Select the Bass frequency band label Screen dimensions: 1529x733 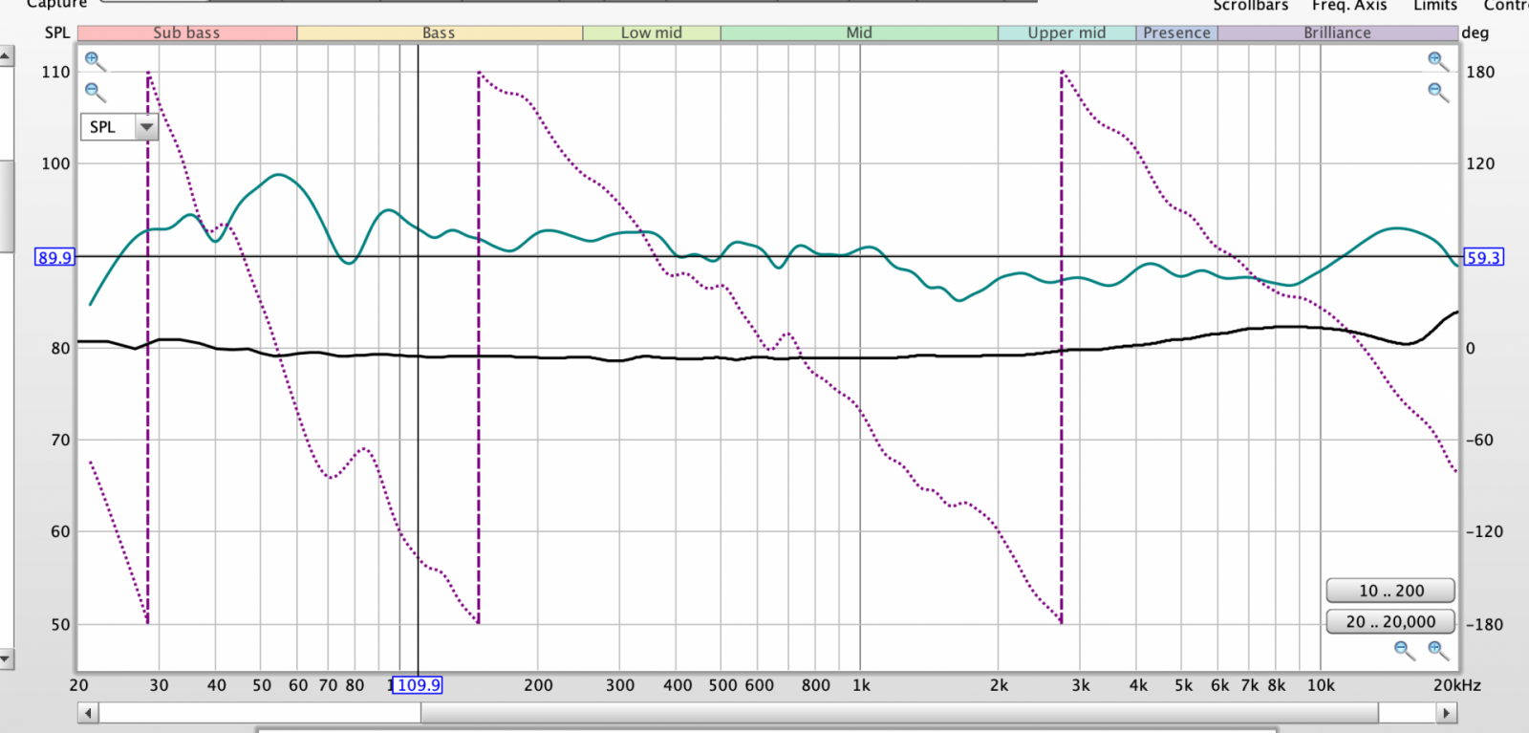point(439,32)
